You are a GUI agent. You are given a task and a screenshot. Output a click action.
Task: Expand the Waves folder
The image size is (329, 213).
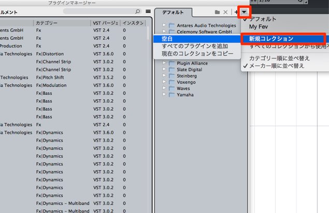(164, 88)
